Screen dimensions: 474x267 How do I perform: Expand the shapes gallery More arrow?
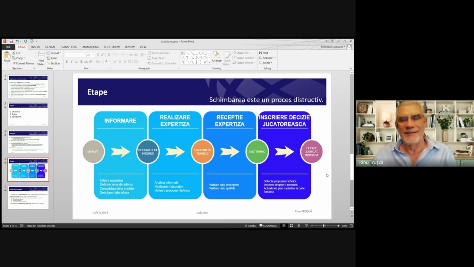click(210, 62)
